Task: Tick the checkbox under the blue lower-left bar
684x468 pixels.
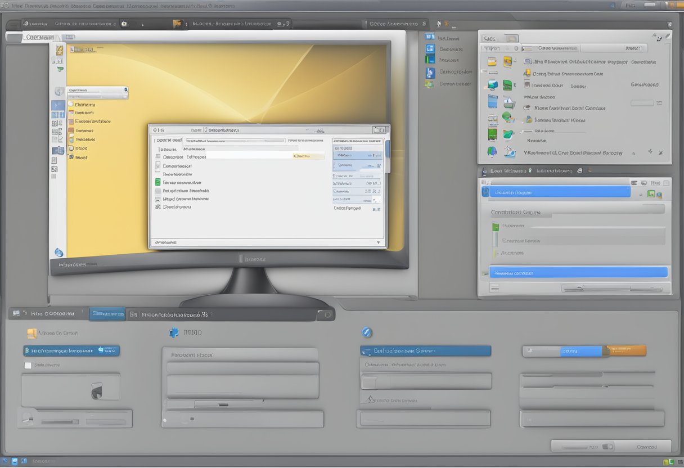Action: pos(28,365)
